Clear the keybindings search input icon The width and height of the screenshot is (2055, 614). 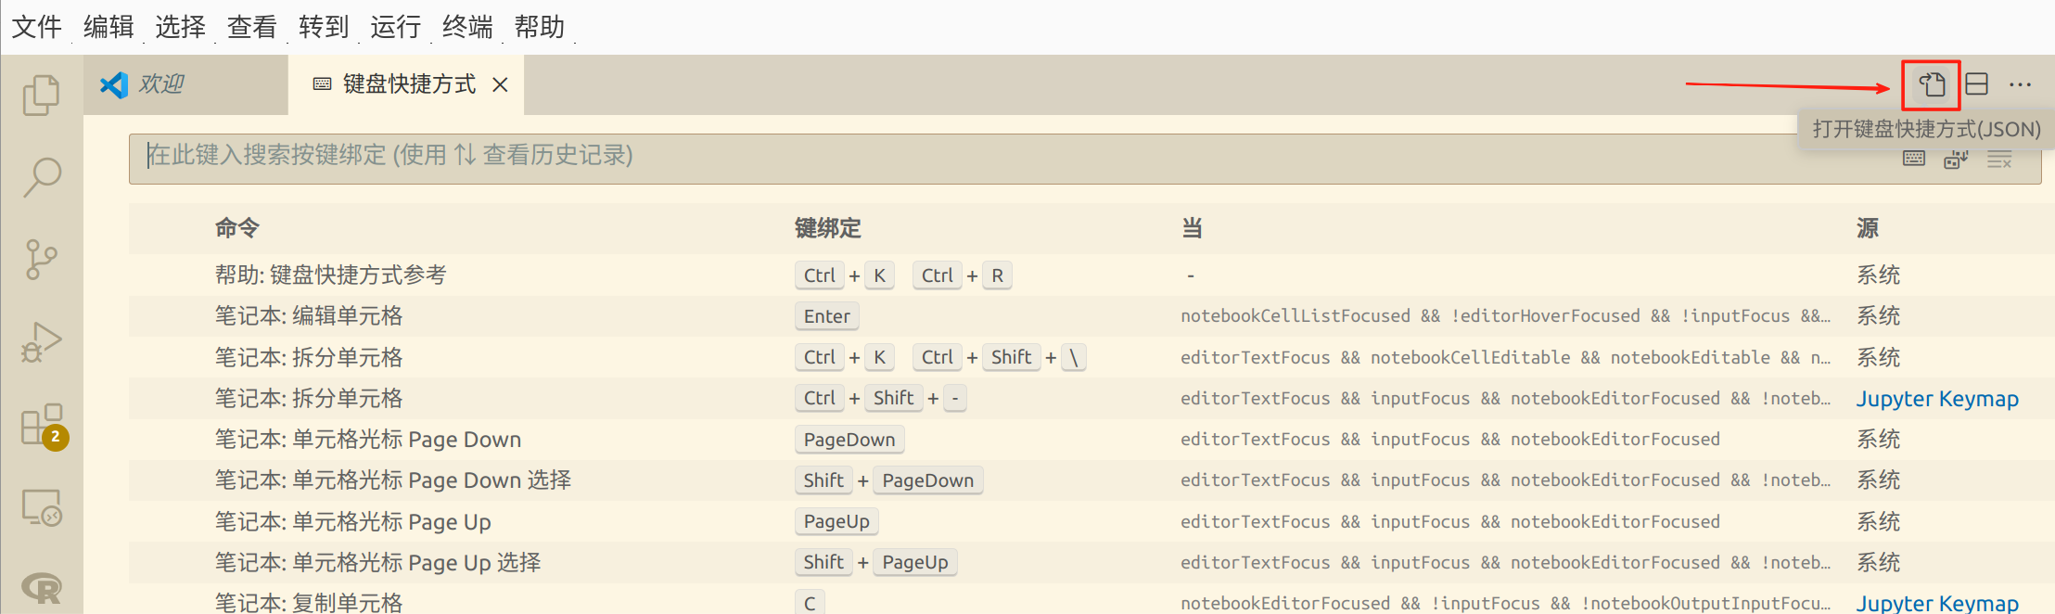click(x=1999, y=160)
